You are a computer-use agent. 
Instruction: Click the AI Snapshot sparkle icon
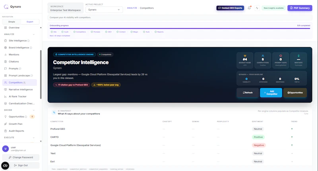click(54, 112)
